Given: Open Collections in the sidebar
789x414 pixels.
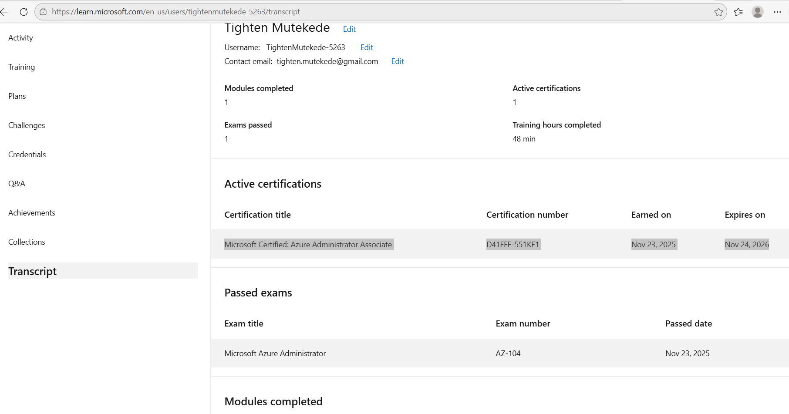Looking at the screenshot, I should click(27, 242).
